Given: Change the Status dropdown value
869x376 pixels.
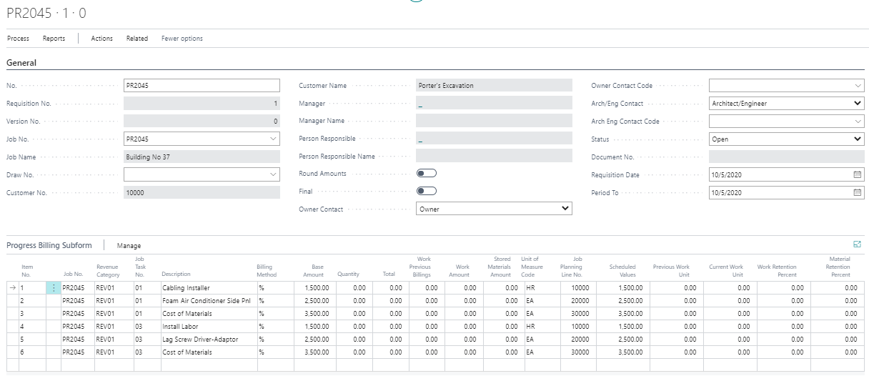Looking at the screenshot, I should (x=858, y=139).
